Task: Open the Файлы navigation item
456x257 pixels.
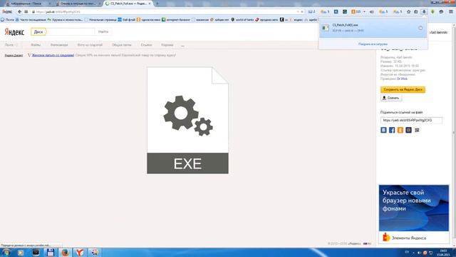Action: [36, 45]
